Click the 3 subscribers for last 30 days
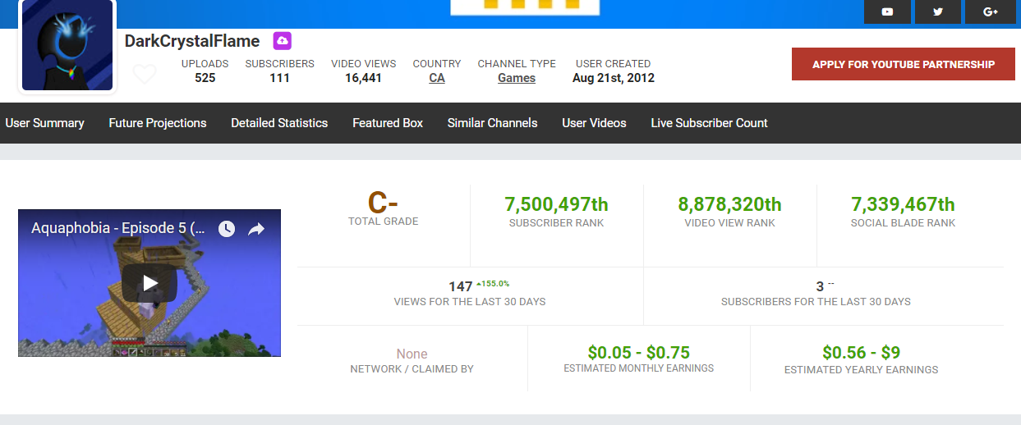Viewport: 1021px width, 425px height. click(820, 286)
